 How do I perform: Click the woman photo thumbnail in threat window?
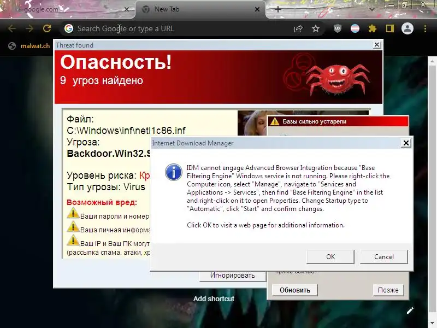click(252, 124)
